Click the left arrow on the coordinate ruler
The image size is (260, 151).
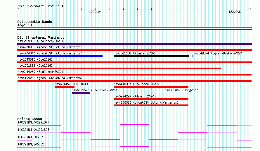pyautogui.click(x=18, y=9)
